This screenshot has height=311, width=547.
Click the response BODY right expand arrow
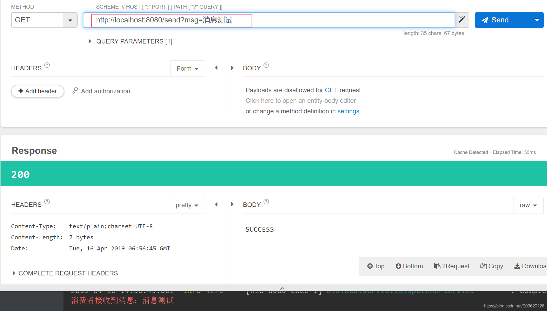232,204
